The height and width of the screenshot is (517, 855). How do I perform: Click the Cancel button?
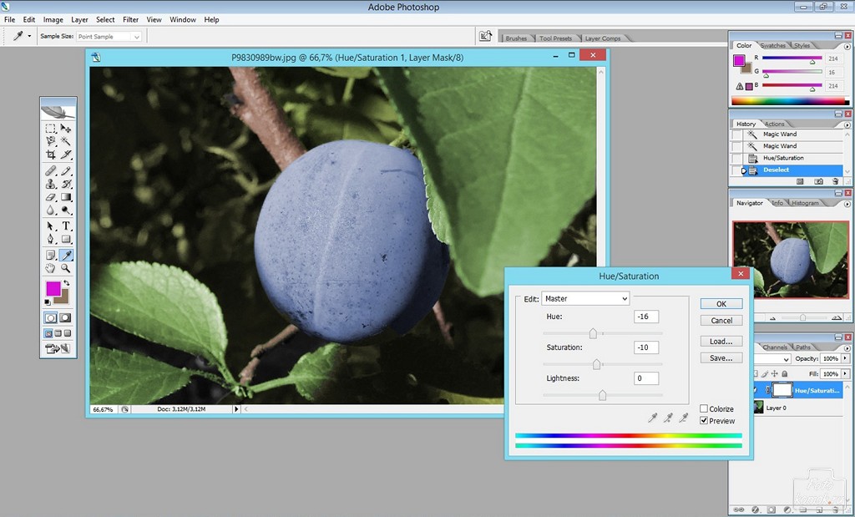coord(721,321)
